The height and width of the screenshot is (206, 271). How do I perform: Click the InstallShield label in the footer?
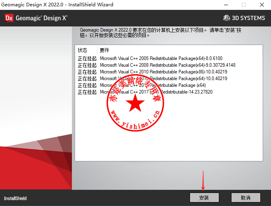[15, 199]
